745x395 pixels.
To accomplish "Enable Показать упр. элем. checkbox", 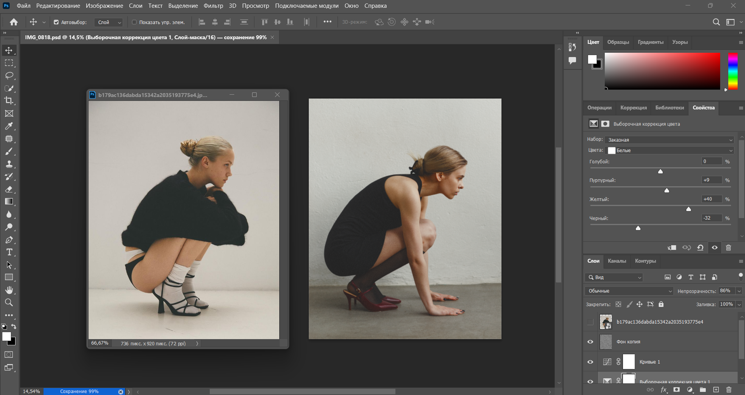I will [x=134, y=22].
